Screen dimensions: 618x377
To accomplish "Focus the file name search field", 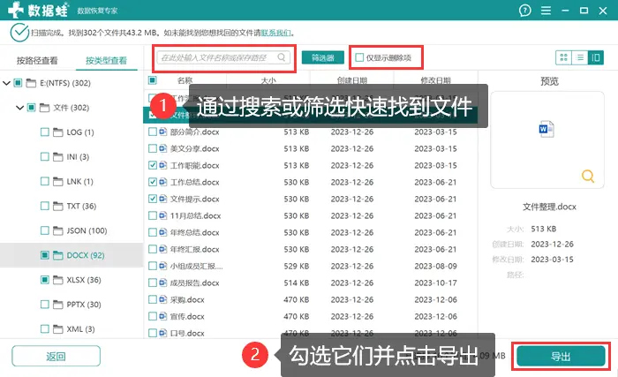I will click(224, 57).
